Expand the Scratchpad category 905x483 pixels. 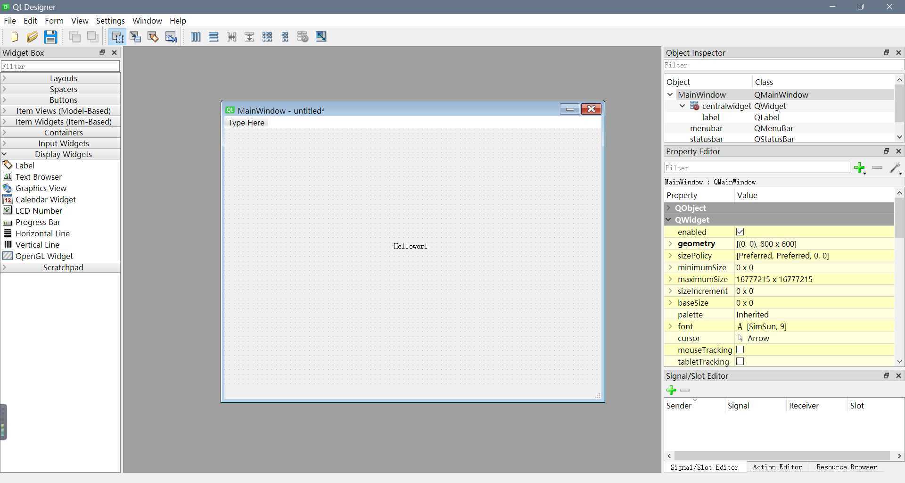(60, 267)
